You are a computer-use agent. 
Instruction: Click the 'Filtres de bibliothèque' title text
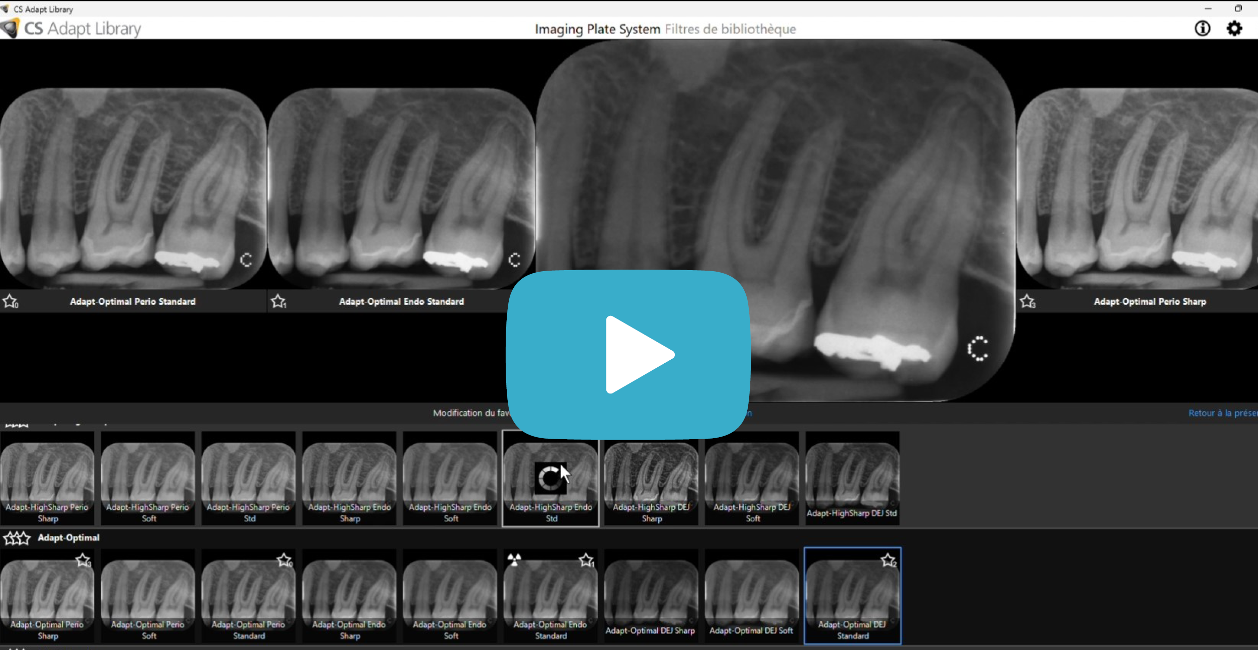click(730, 29)
